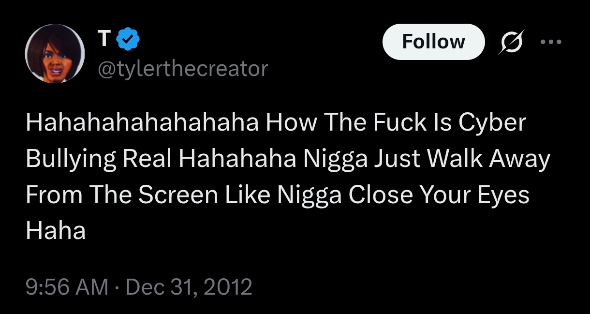Image resolution: width=590 pixels, height=314 pixels.
Task: Click the word Bullying in the tweet
Action: click(71, 159)
